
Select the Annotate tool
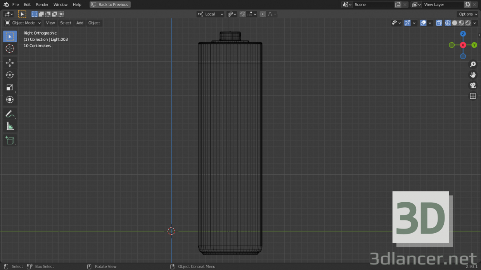tap(10, 114)
